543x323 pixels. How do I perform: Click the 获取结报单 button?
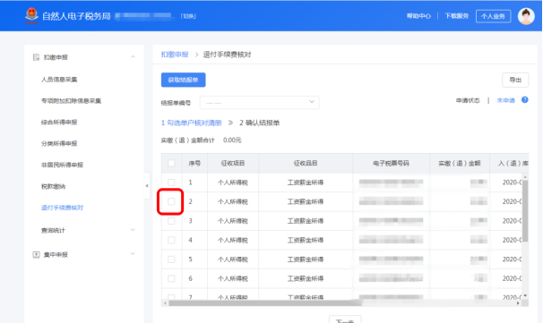pos(183,80)
